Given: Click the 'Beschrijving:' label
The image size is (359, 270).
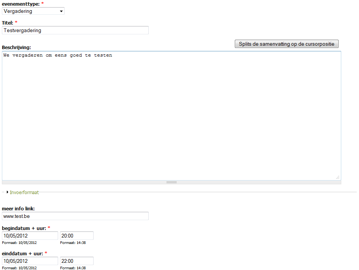Looking at the screenshot, I should tap(16, 47).
